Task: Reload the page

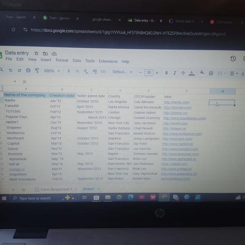Action: click(x=13, y=30)
